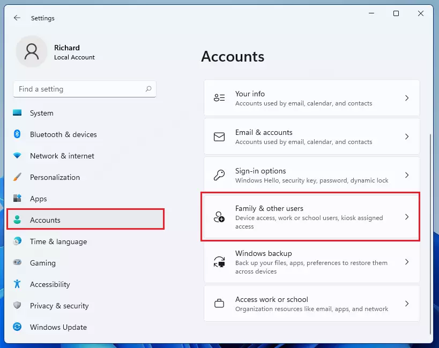The width and height of the screenshot is (439, 348).
Task: Click the back arrow in Settings header
Action: (x=17, y=18)
